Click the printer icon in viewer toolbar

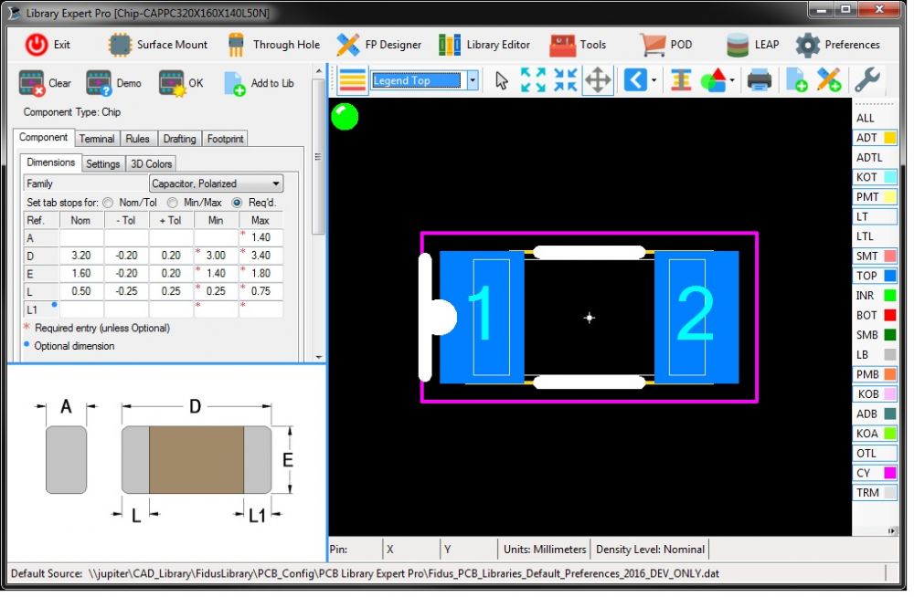(760, 80)
